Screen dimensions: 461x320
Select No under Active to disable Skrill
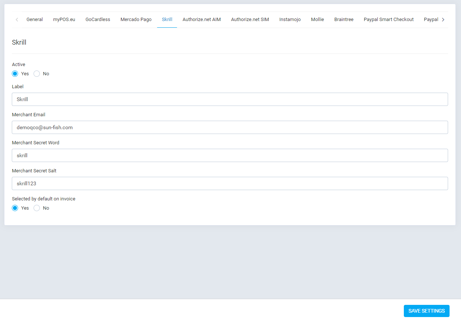[x=37, y=73]
